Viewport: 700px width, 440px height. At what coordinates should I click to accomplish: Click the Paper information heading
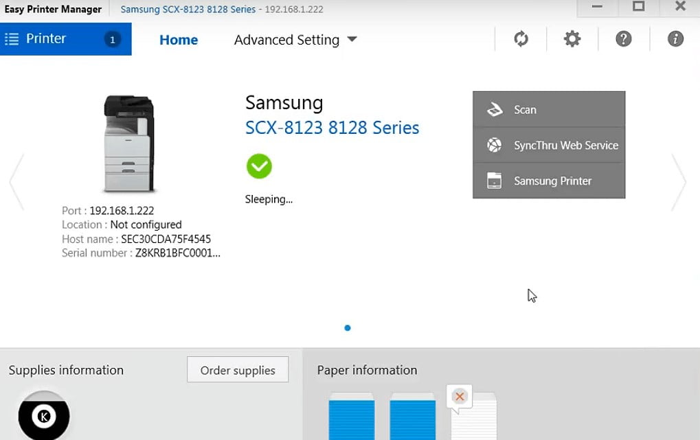pos(367,370)
